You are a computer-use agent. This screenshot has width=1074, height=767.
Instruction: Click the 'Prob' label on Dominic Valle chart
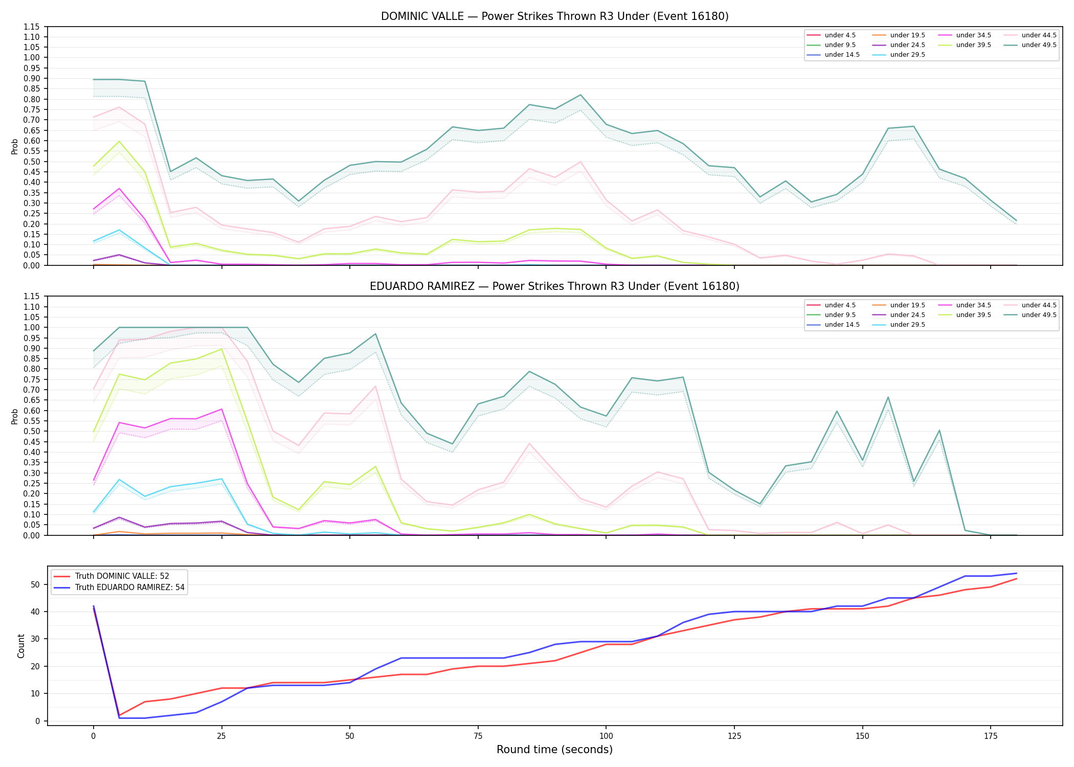15,146
